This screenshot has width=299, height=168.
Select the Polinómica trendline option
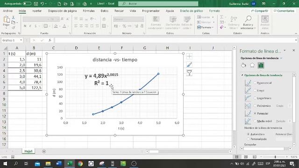tap(255, 106)
